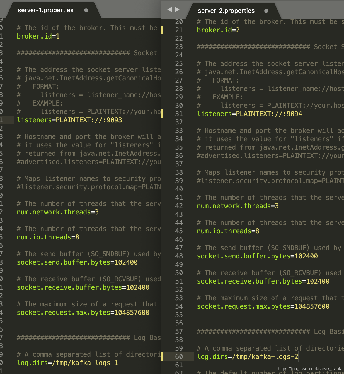Screen dimensions: 344x374
Task: Click #listener.security.protocol.map comment in server-1
Action: coord(89,187)
